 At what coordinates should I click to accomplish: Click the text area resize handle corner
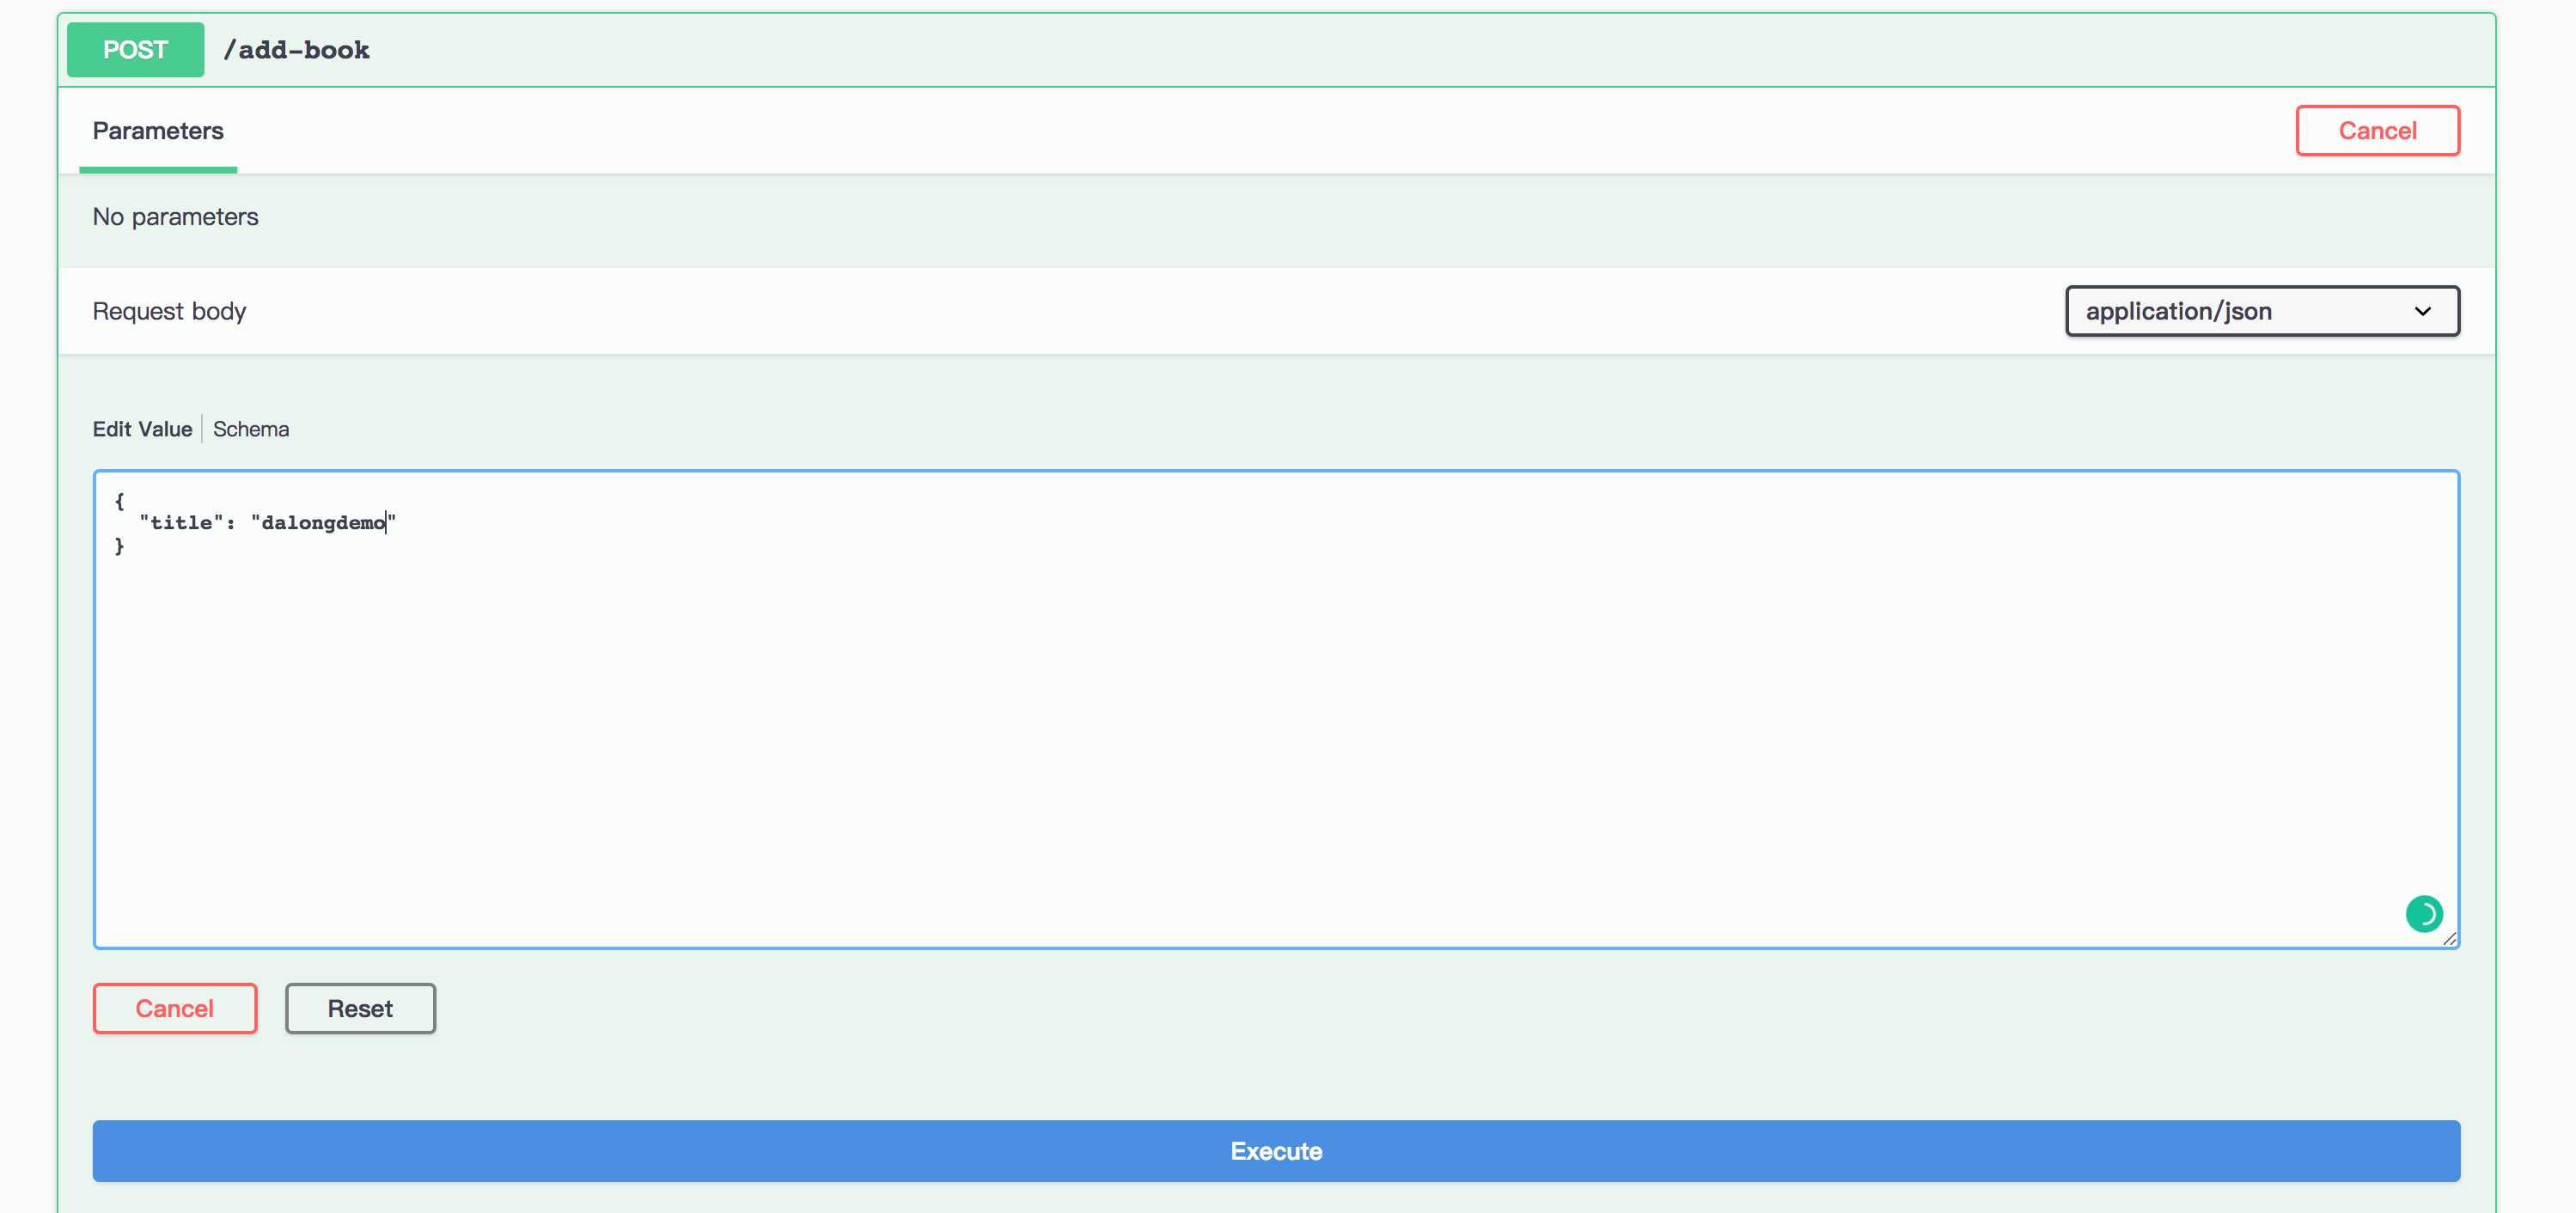[2449, 938]
